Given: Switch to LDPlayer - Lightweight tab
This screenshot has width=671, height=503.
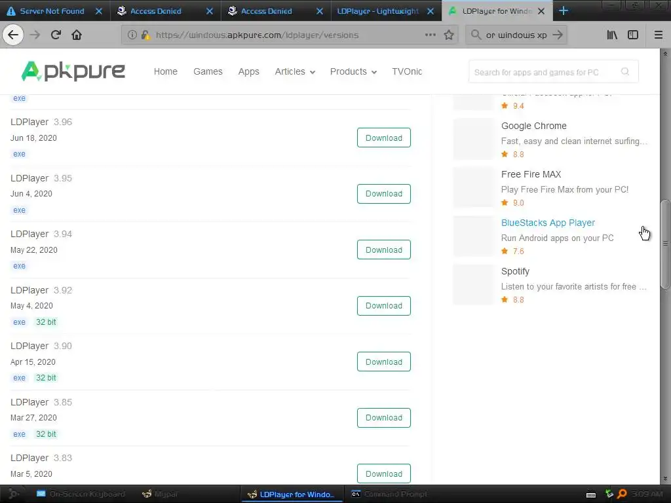Looking at the screenshot, I should (378, 11).
